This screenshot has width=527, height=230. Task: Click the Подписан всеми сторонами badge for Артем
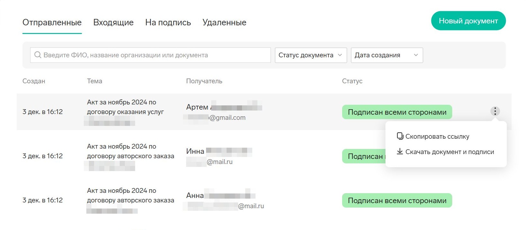pyautogui.click(x=397, y=112)
